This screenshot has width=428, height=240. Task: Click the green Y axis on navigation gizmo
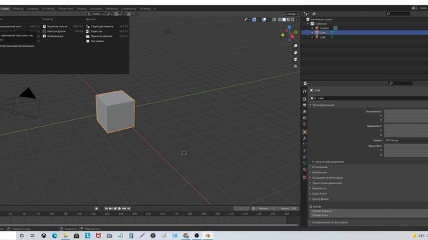(296, 33)
